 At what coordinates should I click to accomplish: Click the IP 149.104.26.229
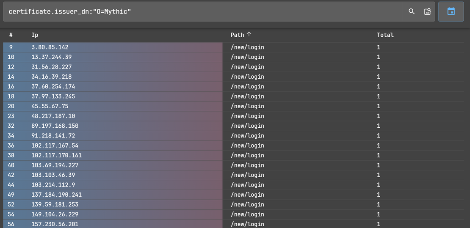point(55,214)
